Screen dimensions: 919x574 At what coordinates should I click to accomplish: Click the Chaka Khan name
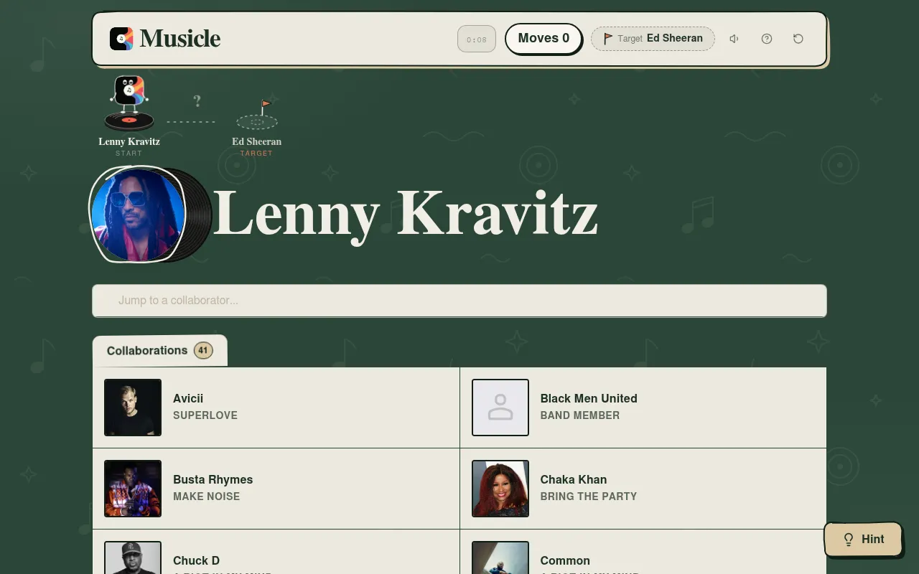(574, 479)
